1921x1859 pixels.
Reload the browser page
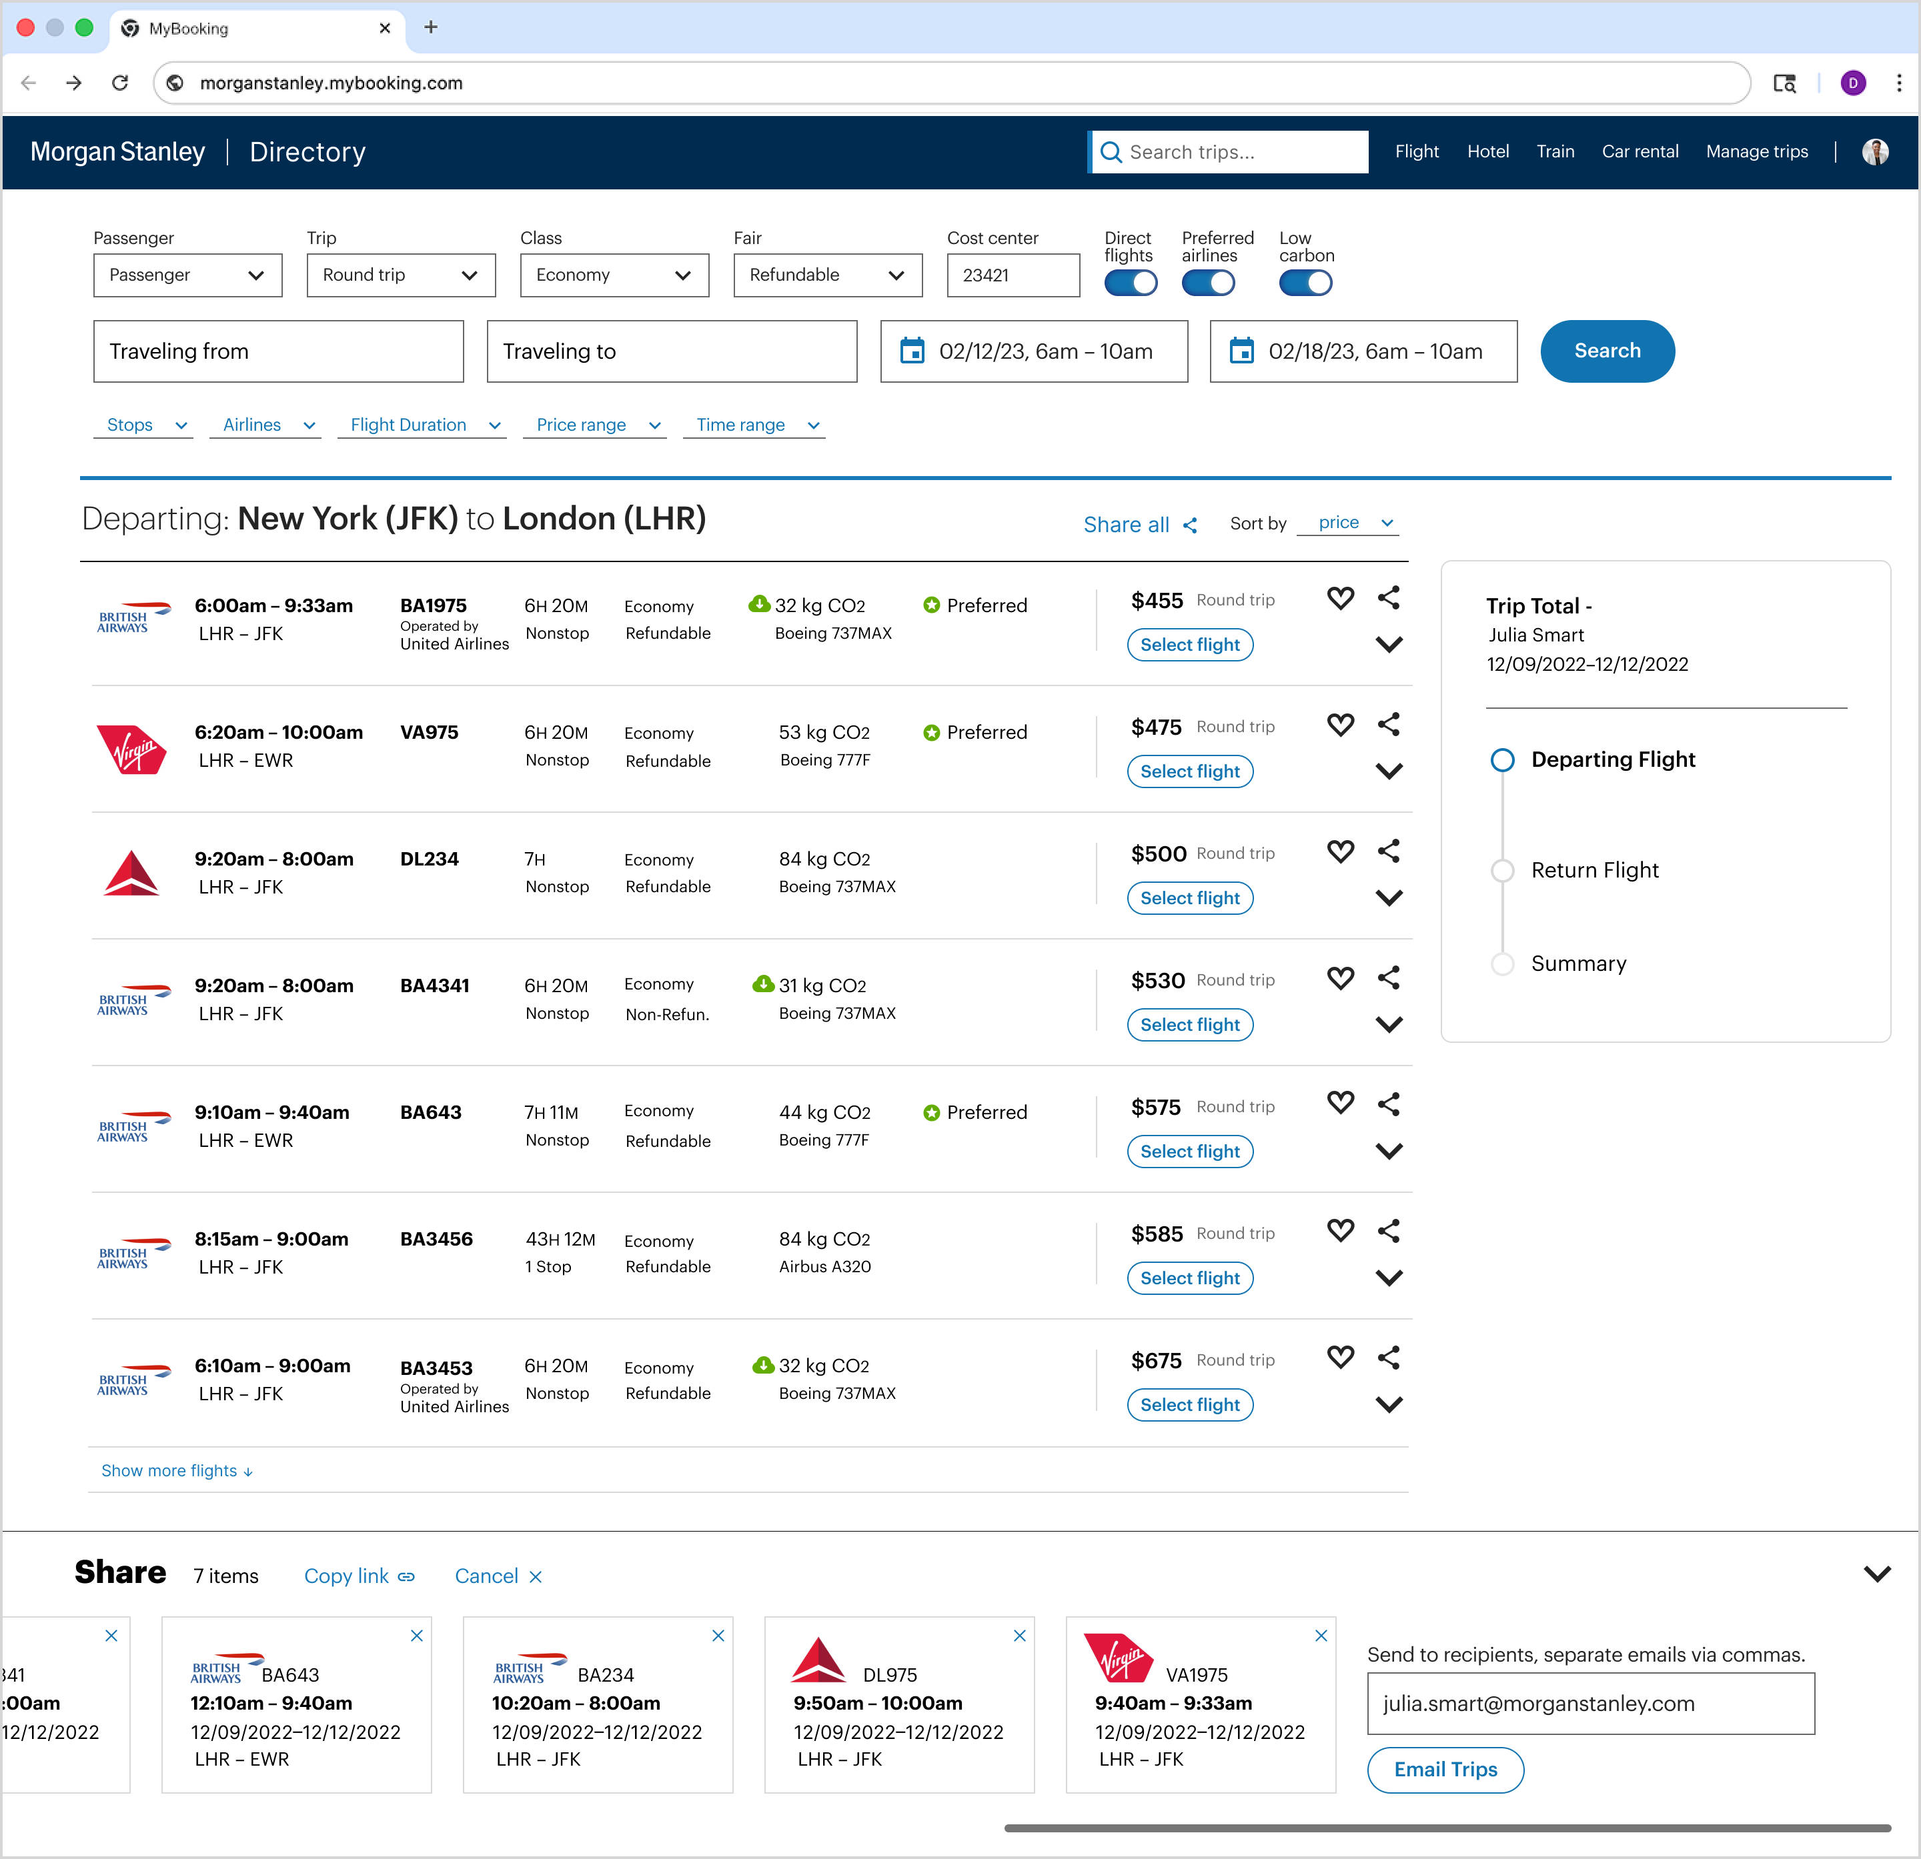(119, 83)
